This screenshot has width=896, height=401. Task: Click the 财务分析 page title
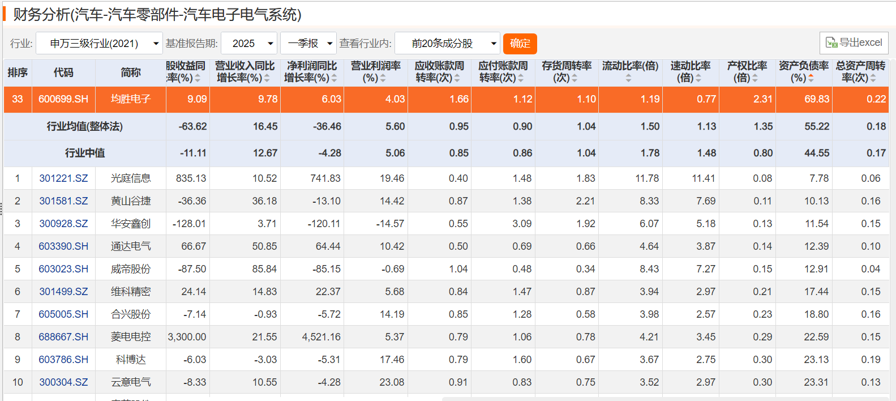pyautogui.click(x=157, y=15)
